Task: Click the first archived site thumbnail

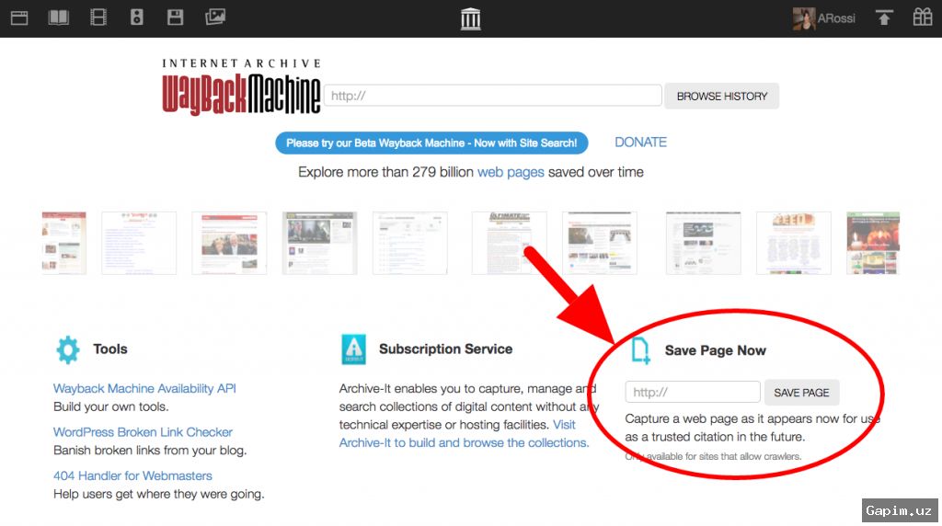Action: [x=63, y=243]
